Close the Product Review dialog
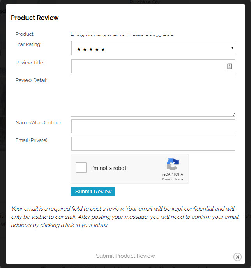The width and height of the screenshot is (251, 268). click(x=237, y=257)
